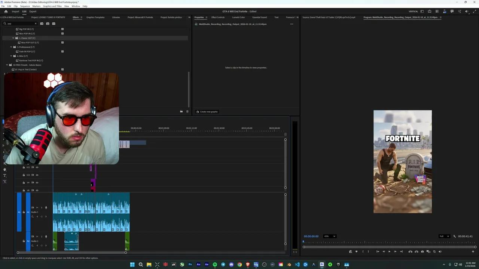The width and height of the screenshot is (479, 269).
Task: Click the delete custom items trash icon
Action: pyautogui.click(x=187, y=111)
